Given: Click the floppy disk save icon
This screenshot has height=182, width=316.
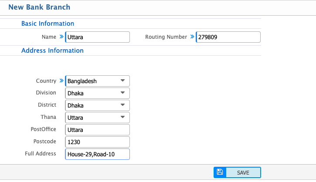Looking at the screenshot, I should [x=220, y=172].
